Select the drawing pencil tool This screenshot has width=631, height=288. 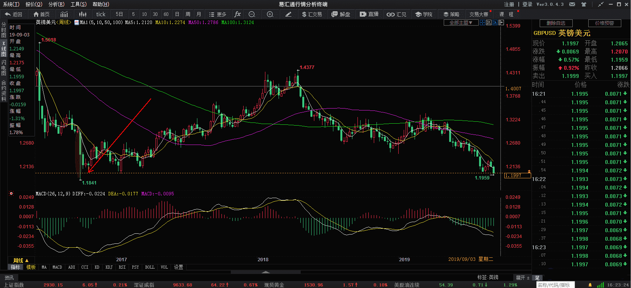coord(288,14)
